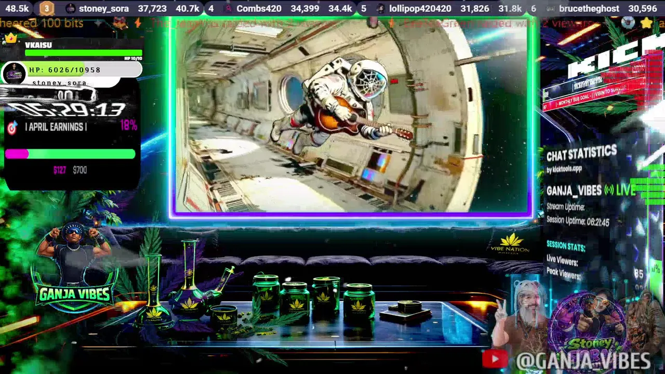The image size is (665, 374).
Task: Click the 31,826 score next to lollipop420420
Action: click(x=474, y=8)
